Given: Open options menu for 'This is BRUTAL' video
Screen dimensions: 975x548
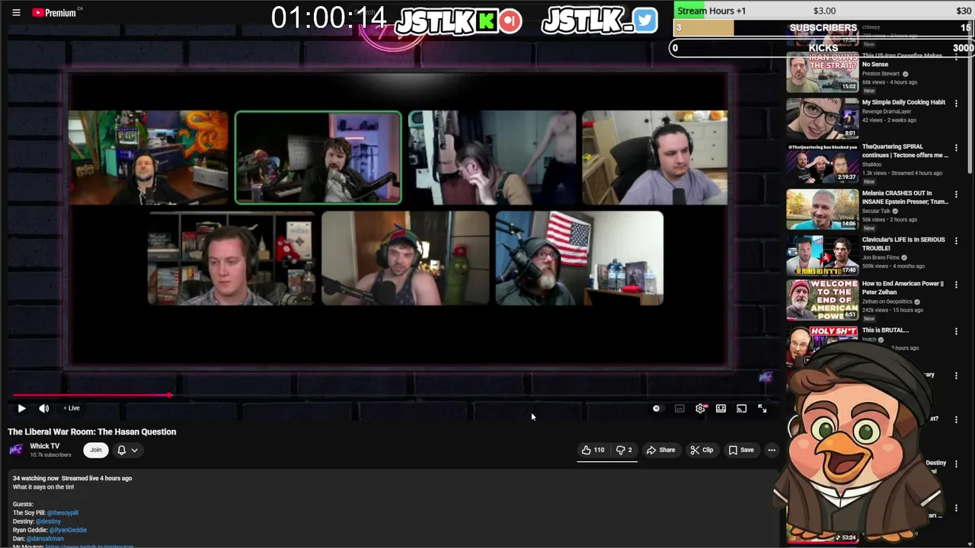Looking at the screenshot, I should [956, 332].
